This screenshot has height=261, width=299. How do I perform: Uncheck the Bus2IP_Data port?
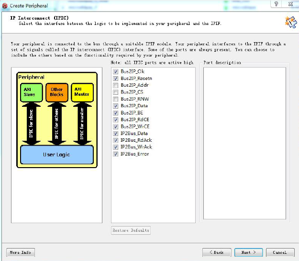115,105
